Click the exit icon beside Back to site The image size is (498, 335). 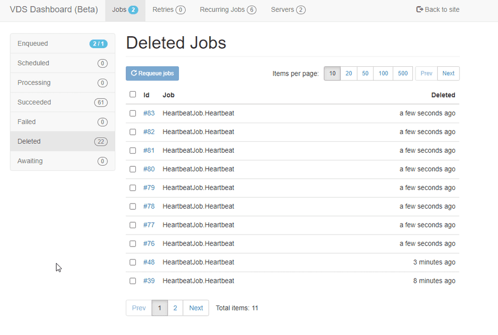point(418,9)
